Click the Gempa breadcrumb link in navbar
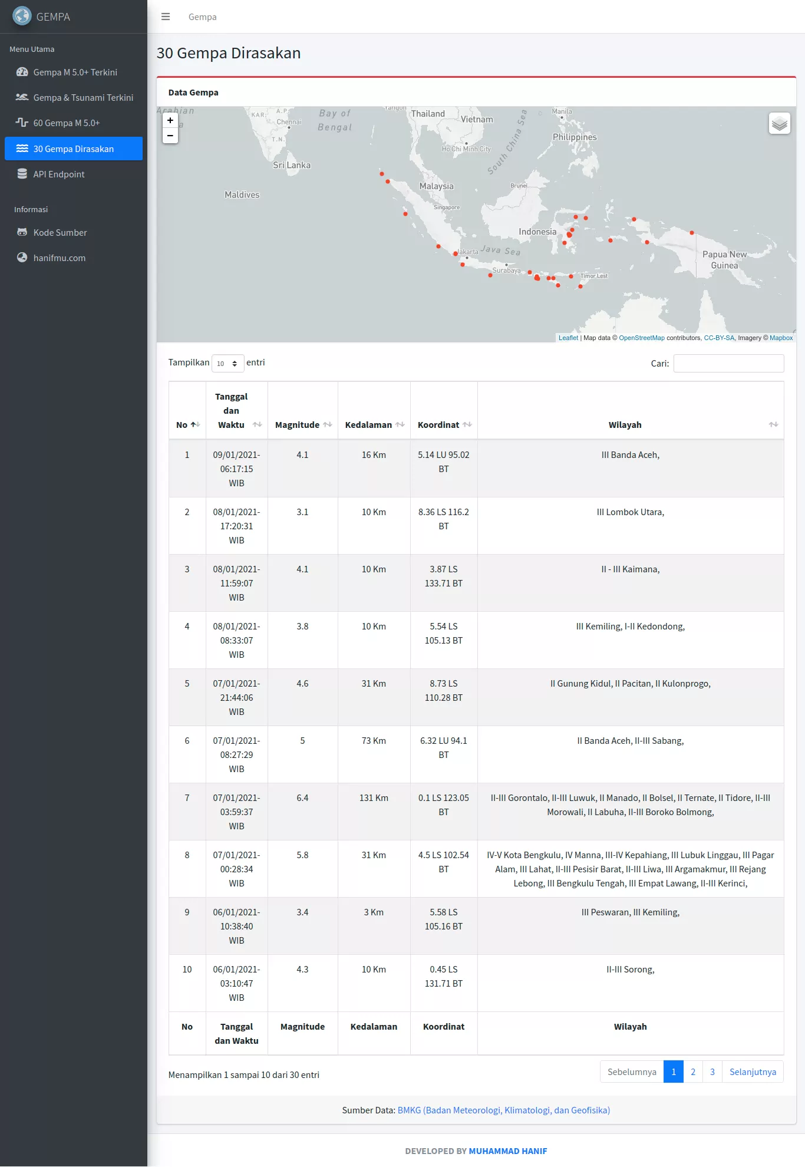The width and height of the screenshot is (805, 1167). click(x=202, y=17)
